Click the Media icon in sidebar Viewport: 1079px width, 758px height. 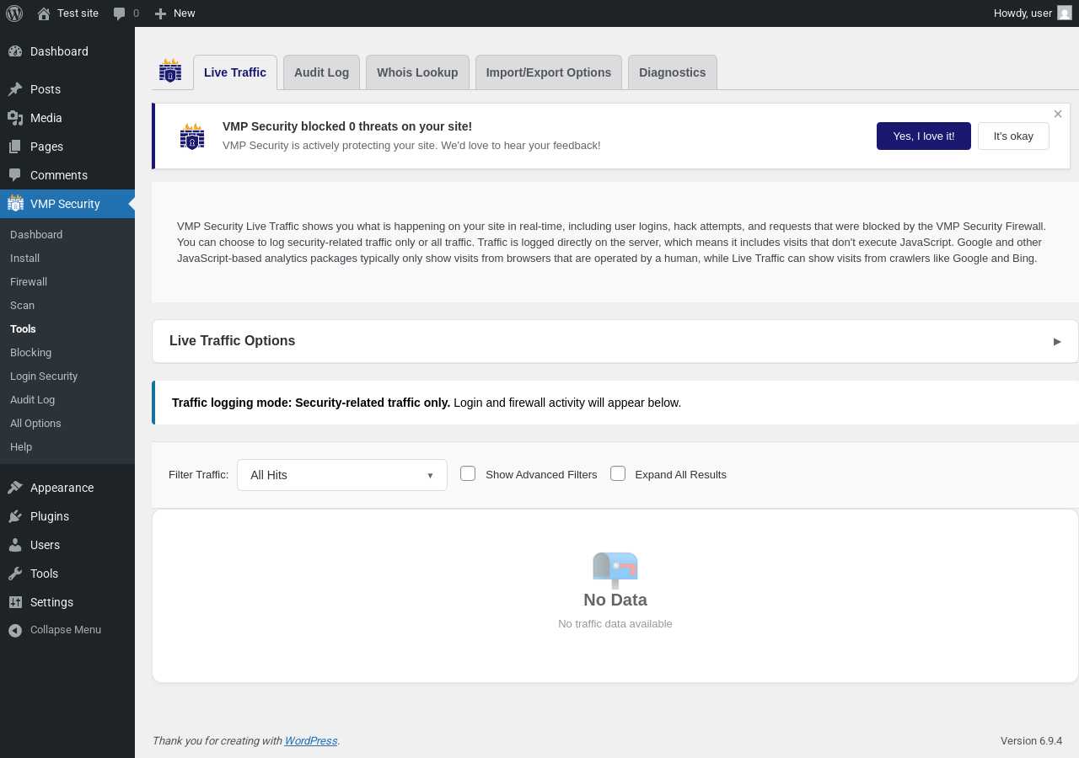coord(15,118)
